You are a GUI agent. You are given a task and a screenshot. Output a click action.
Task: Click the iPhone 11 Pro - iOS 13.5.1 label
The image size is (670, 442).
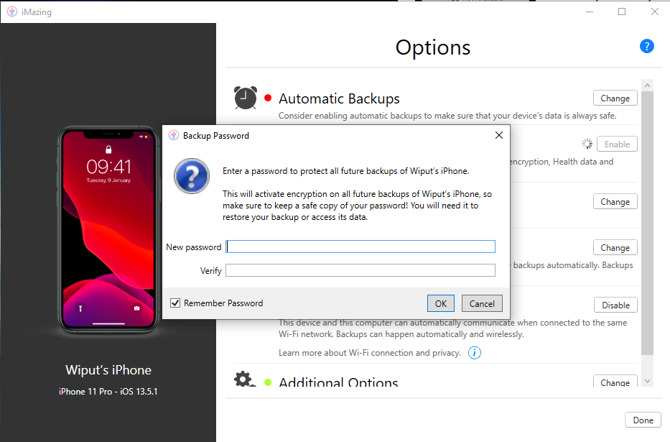pyautogui.click(x=108, y=391)
